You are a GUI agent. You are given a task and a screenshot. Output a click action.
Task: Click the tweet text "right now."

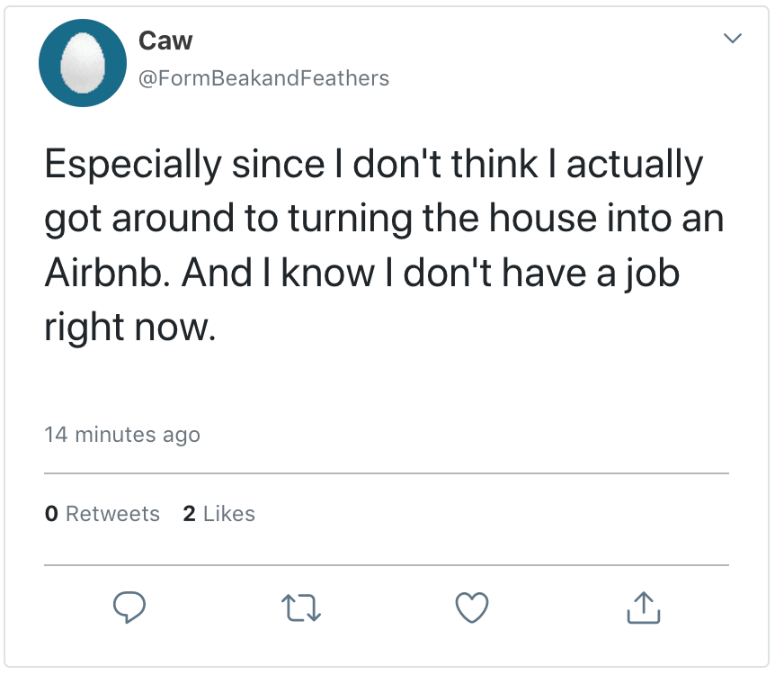tap(130, 328)
